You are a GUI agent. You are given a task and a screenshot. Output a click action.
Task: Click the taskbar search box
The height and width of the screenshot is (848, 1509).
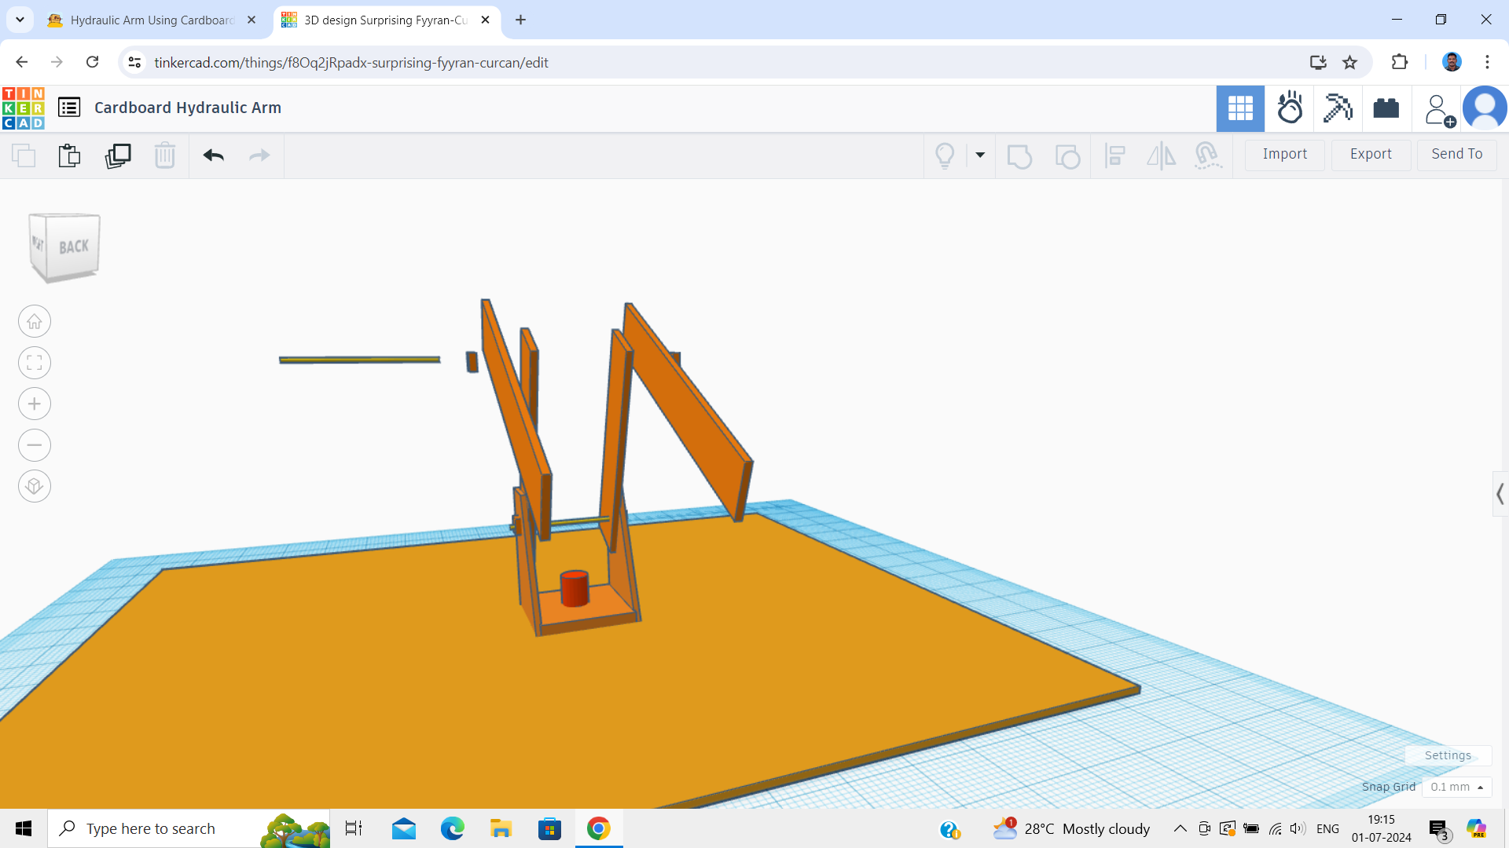(x=189, y=828)
